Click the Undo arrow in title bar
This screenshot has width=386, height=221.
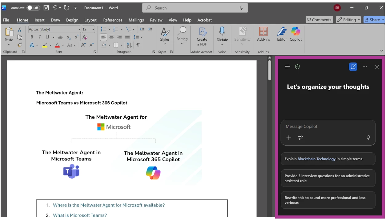tap(54, 8)
